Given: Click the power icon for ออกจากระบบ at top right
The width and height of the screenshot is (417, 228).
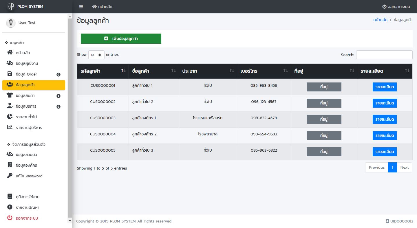Looking at the screenshot, I should tap(384, 7).
